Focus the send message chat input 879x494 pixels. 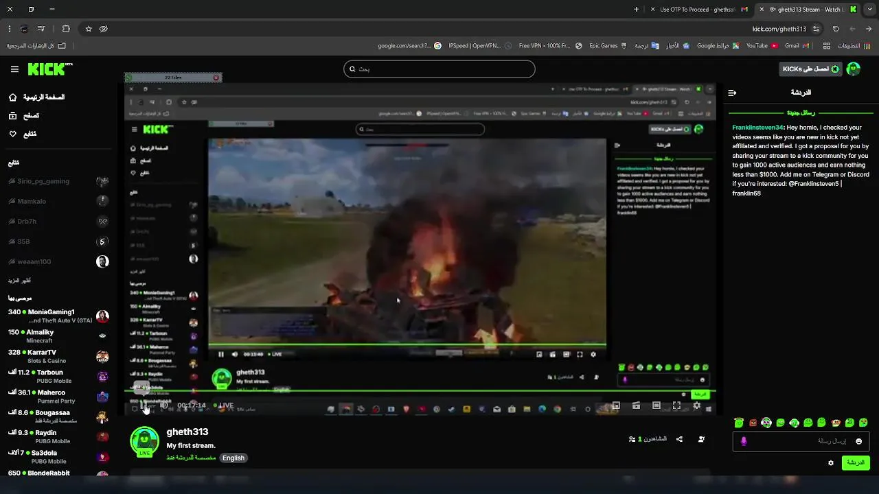coord(800,441)
